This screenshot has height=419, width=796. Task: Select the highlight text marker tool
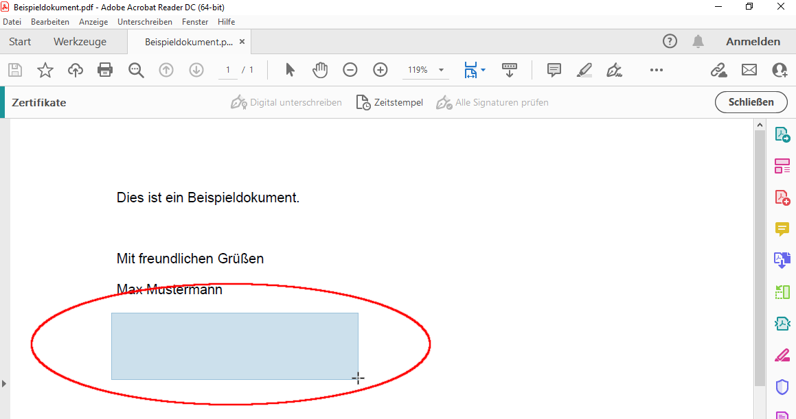(x=584, y=70)
